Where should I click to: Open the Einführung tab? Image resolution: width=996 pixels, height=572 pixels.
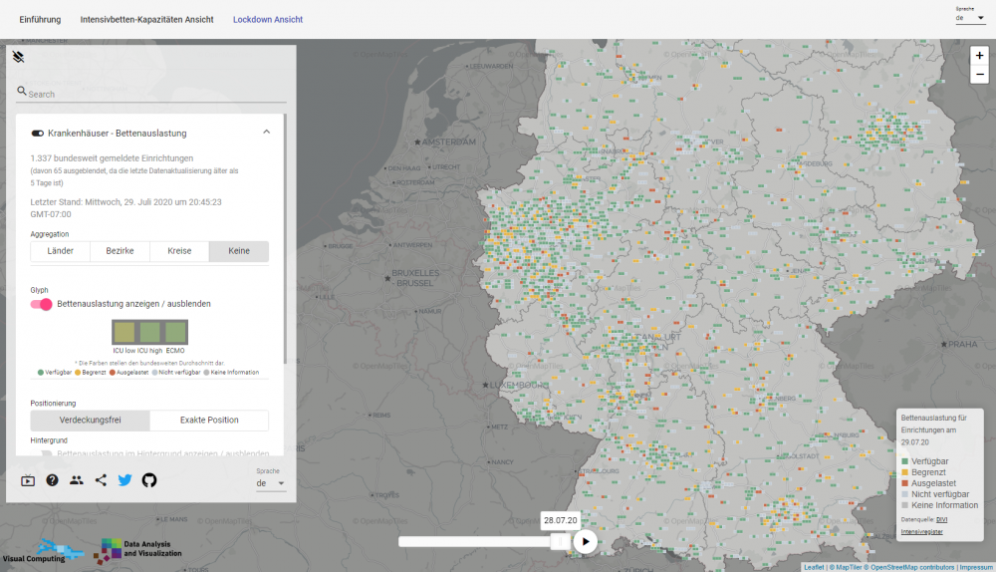(40, 20)
